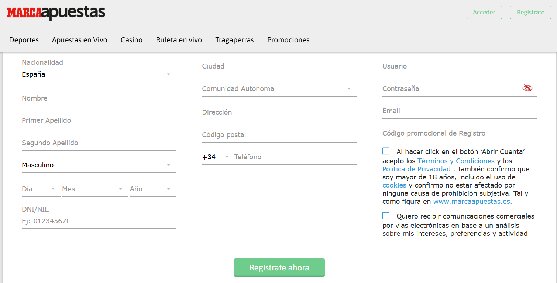Viewport: 557px width, 283px height.
Task: Click the Código postal field
Action: pyautogui.click(x=279, y=135)
